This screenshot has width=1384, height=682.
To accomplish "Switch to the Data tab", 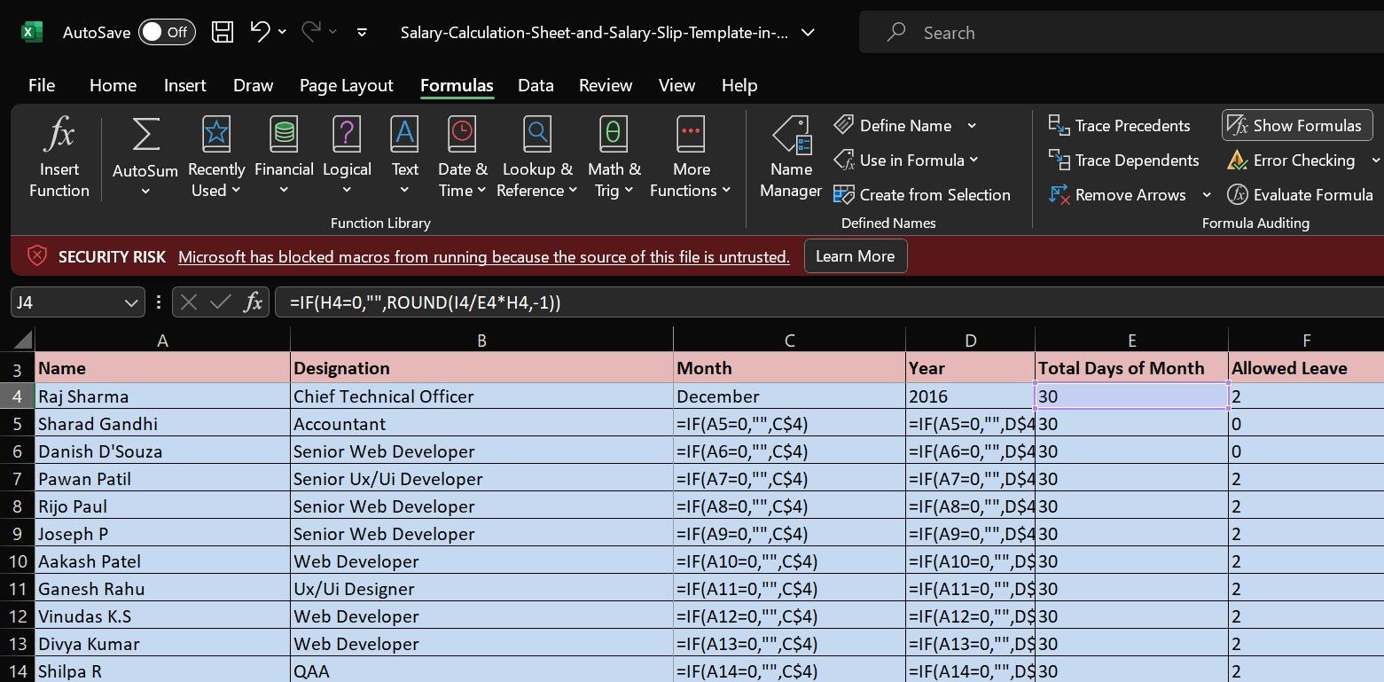I will pyautogui.click(x=535, y=85).
